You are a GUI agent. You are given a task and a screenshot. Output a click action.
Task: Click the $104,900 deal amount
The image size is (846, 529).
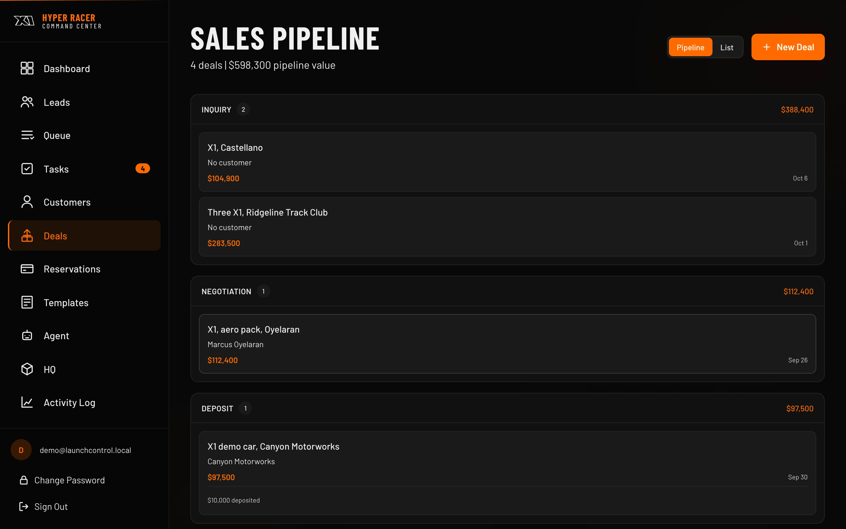(223, 179)
